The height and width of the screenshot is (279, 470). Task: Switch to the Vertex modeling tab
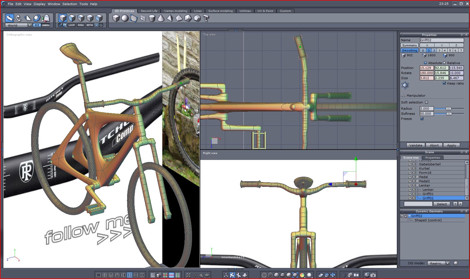pos(175,11)
